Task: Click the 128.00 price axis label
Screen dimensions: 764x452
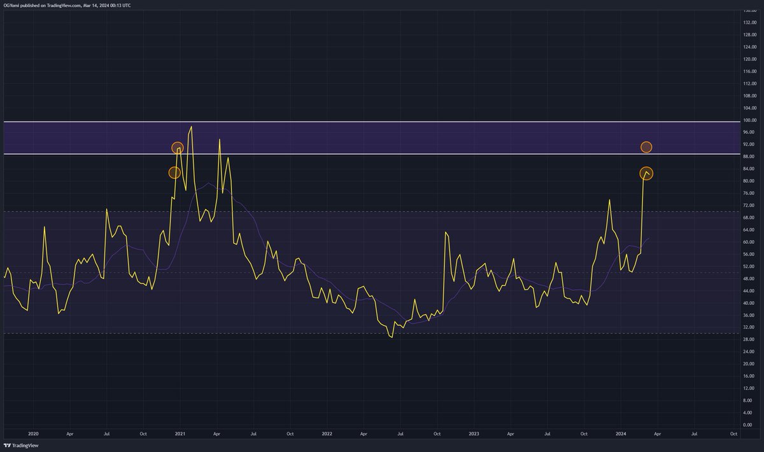Action: click(749, 34)
